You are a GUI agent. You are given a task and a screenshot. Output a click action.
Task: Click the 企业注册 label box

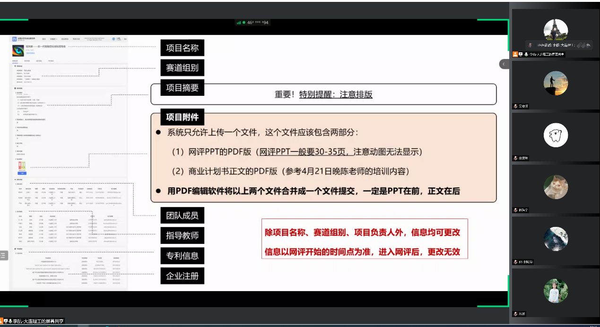(x=182, y=276)
